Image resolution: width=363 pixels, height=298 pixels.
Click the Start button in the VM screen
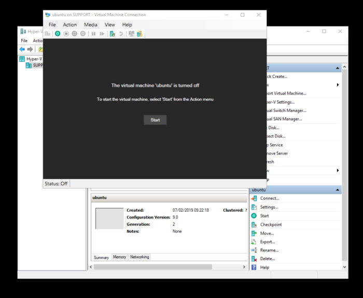155,120
